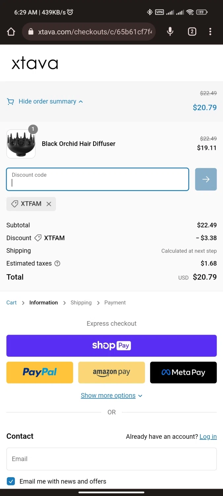Click the Log in link
The image size is (223, 496).
click(x=208, y=436)
